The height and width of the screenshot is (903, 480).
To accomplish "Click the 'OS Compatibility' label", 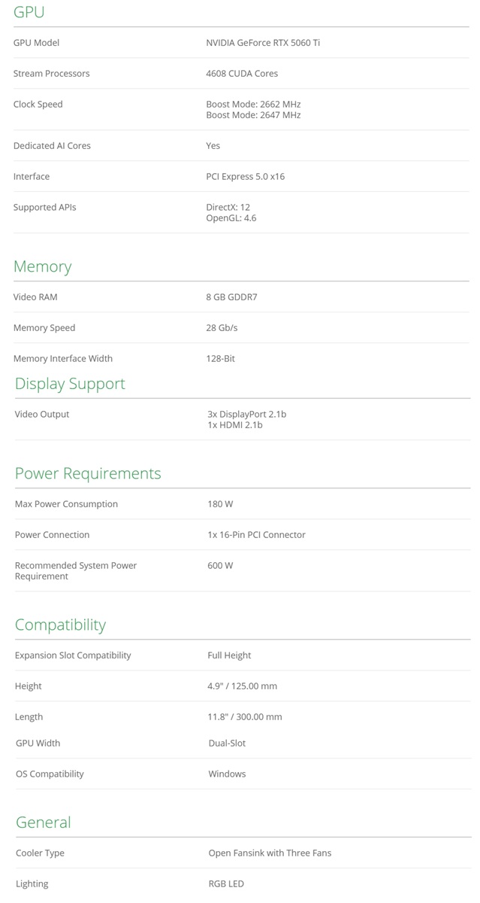I will (x=50, y=774).
